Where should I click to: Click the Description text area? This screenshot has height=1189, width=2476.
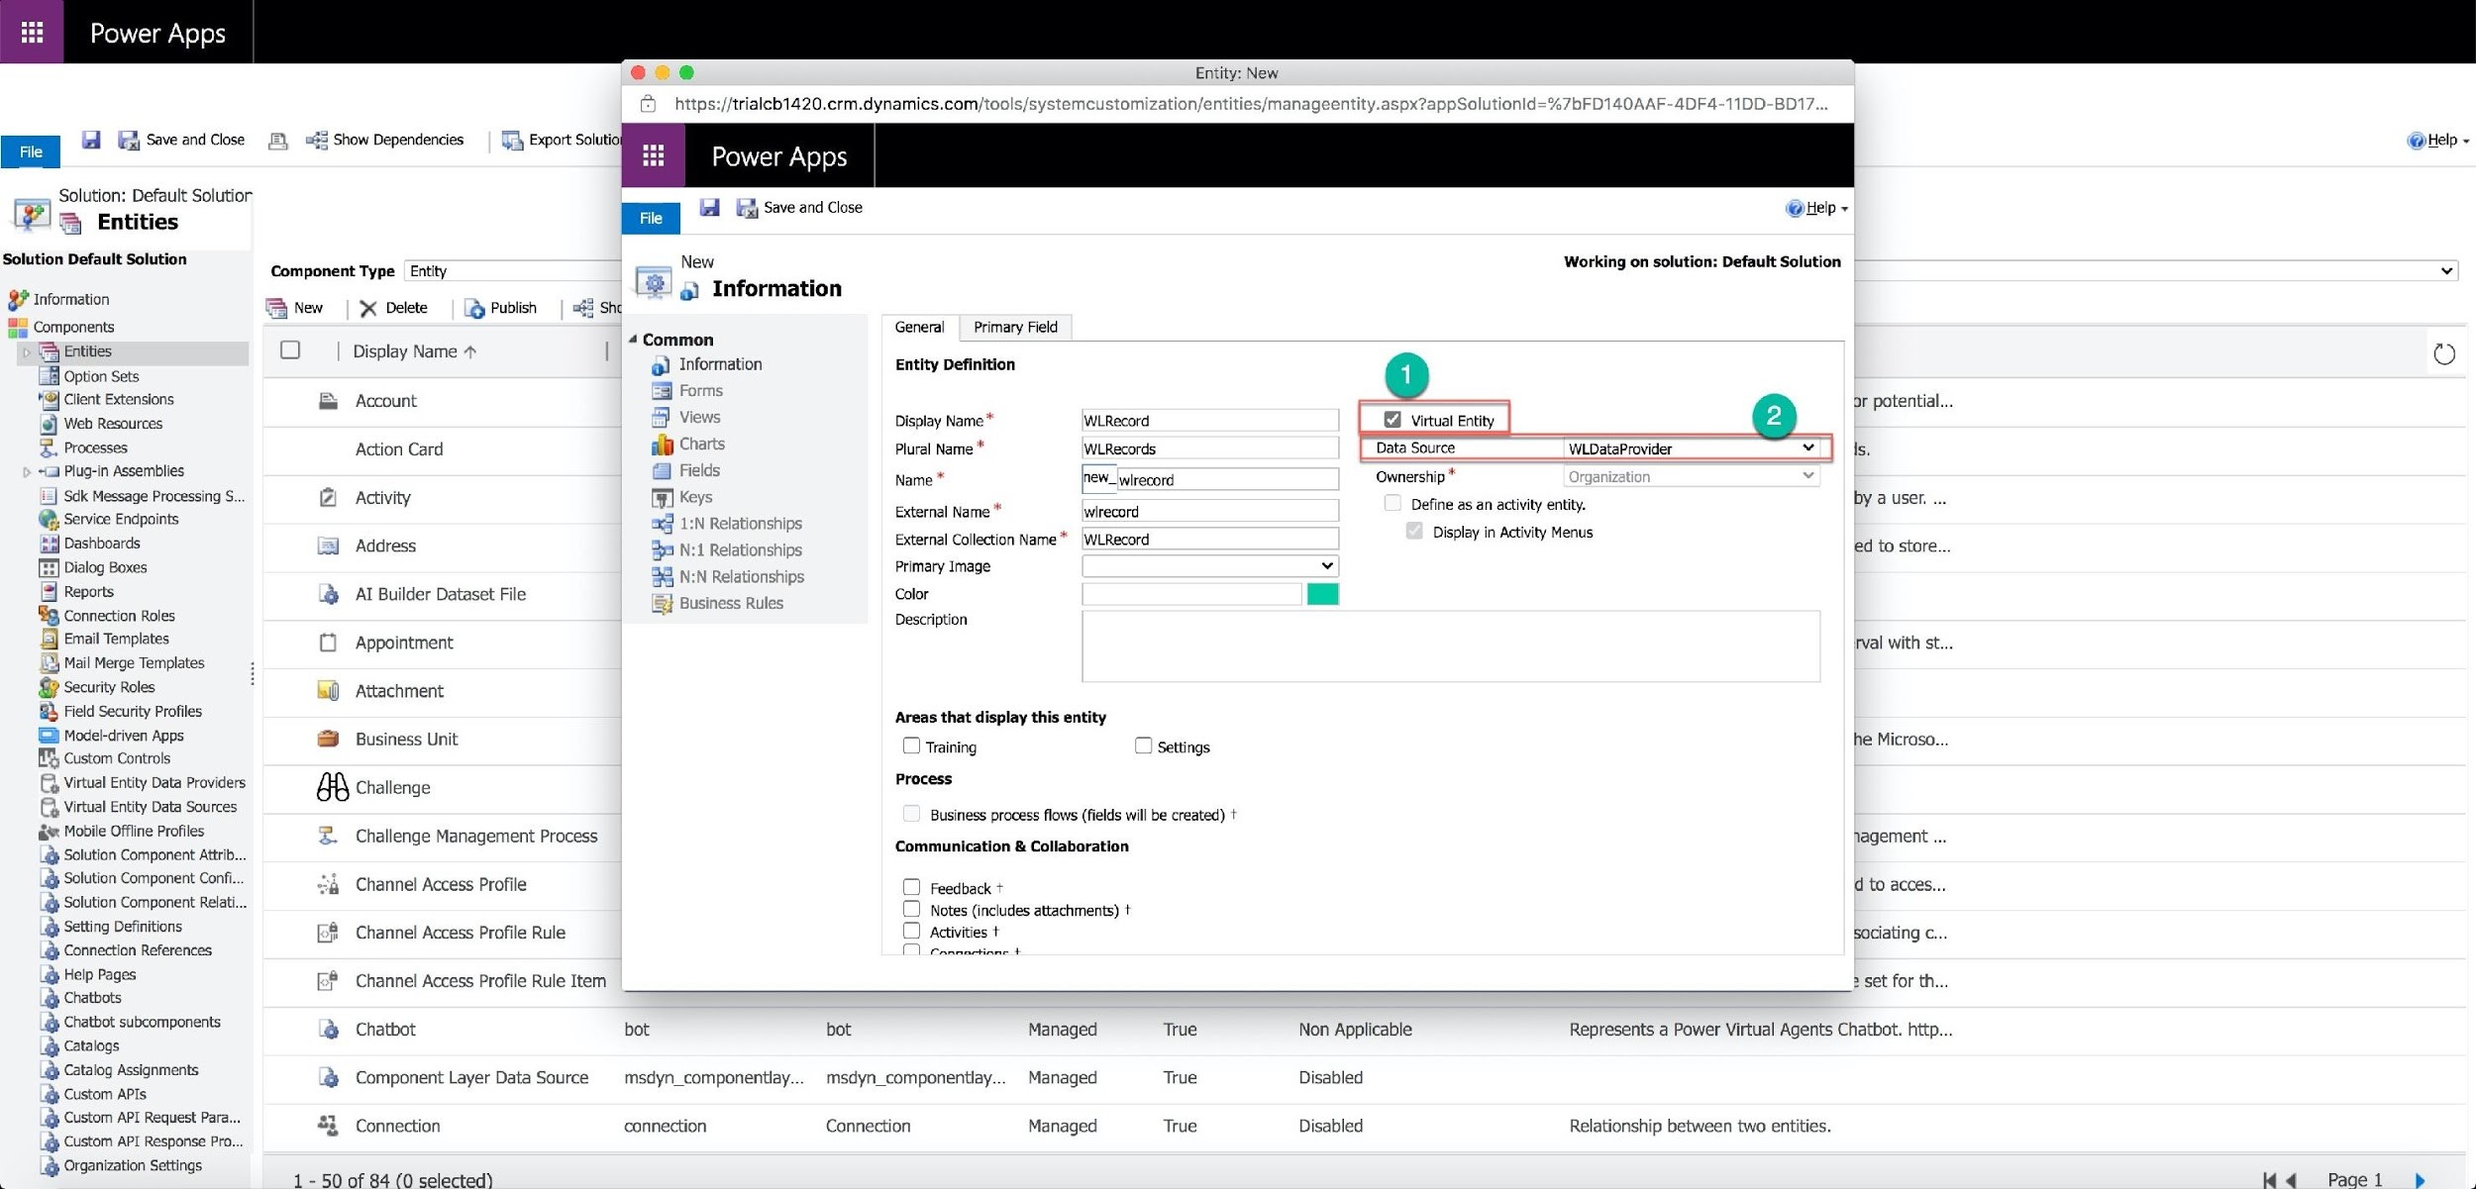1450,645
